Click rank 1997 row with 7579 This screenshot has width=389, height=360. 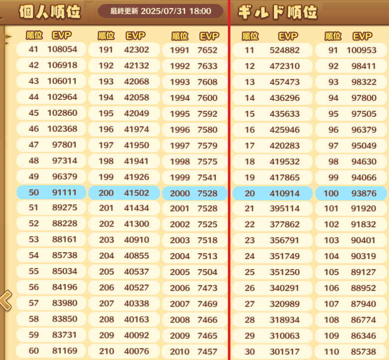[194, 146]
